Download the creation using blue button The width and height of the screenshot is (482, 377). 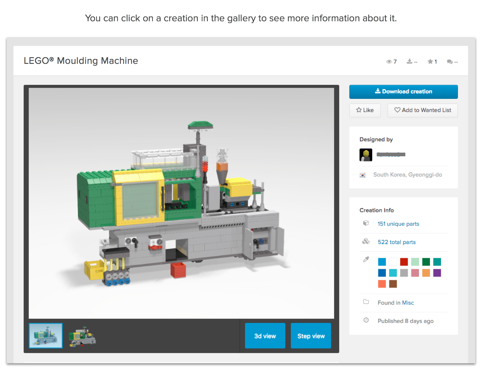(x=403, y=92)
